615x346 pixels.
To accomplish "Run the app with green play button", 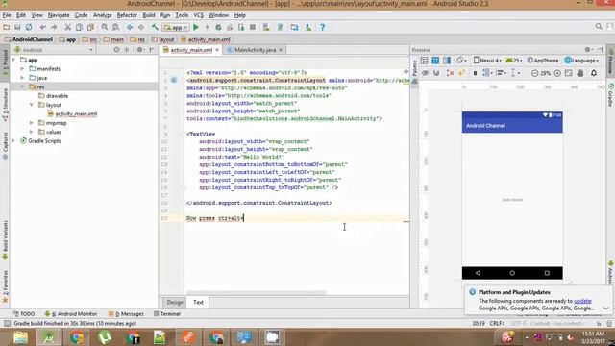I will coord(196,28).
